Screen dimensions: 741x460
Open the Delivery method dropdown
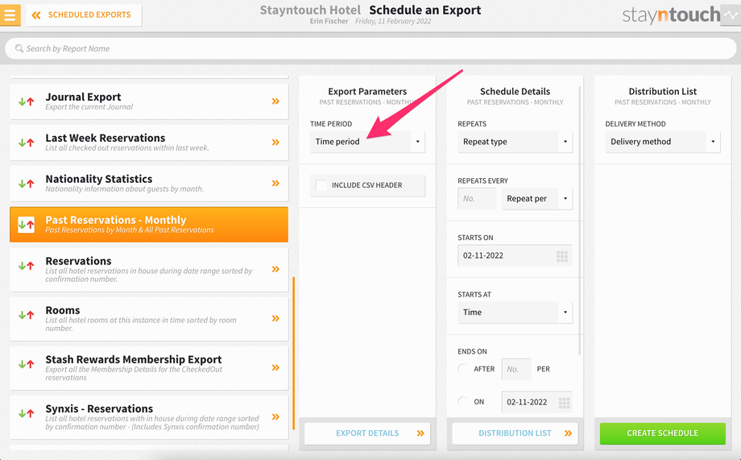[663, 142]
